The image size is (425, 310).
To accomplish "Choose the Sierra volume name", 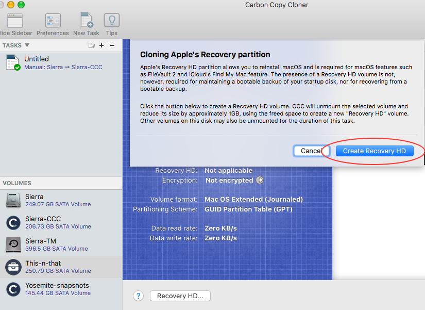I will tap(34, 197).
